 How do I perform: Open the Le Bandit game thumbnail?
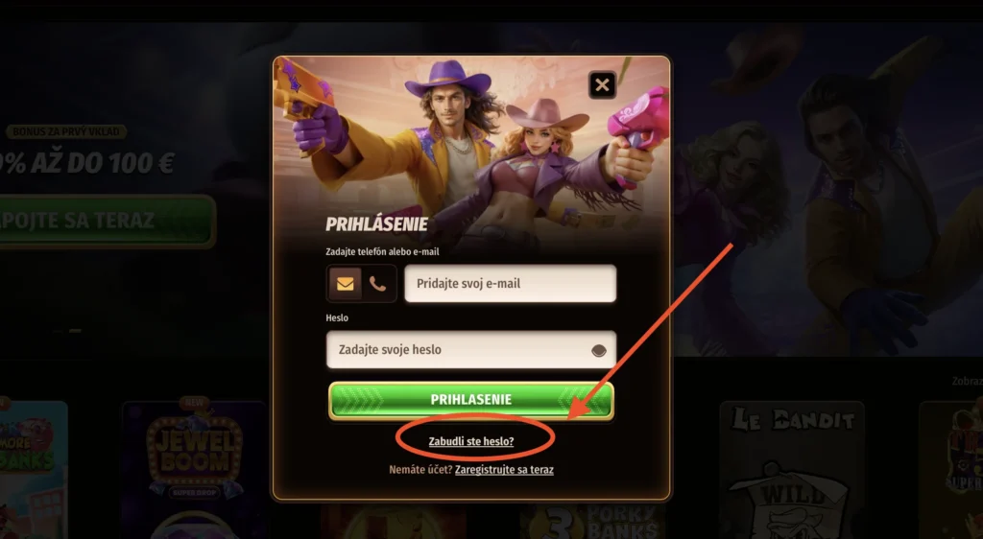click(792, 470)
